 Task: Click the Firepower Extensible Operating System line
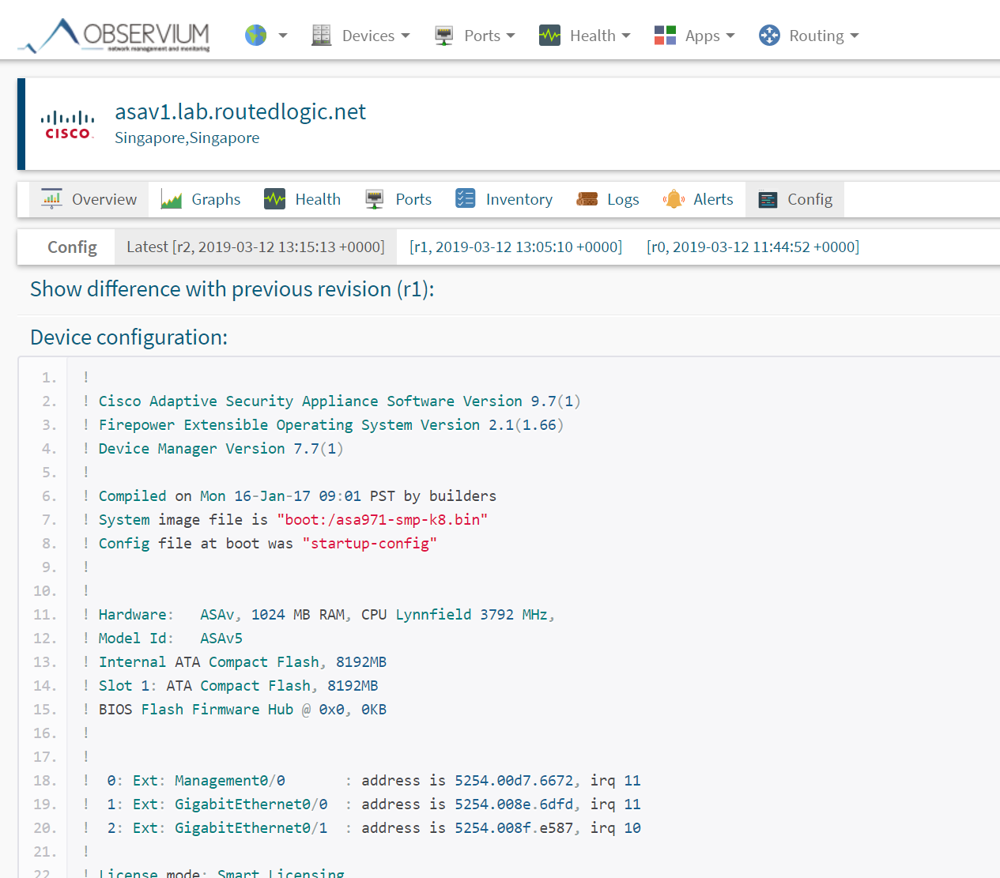coord(323,425)
